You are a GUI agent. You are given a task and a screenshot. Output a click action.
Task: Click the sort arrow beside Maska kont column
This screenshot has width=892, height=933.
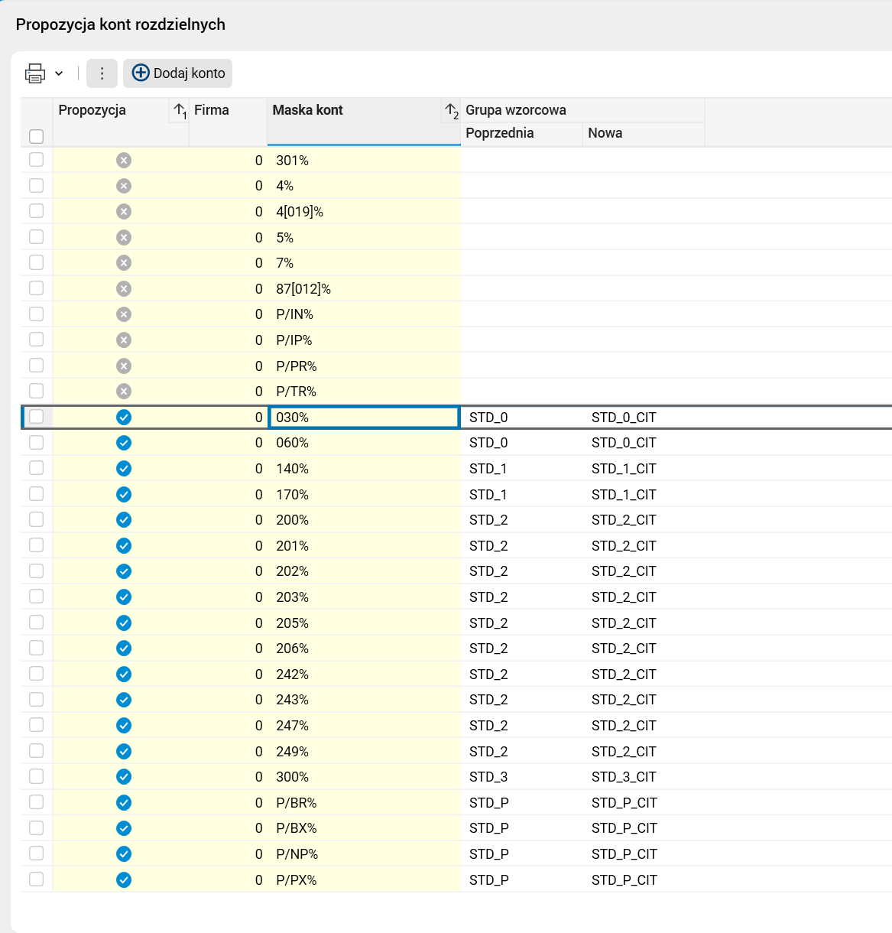pos(452,112)
